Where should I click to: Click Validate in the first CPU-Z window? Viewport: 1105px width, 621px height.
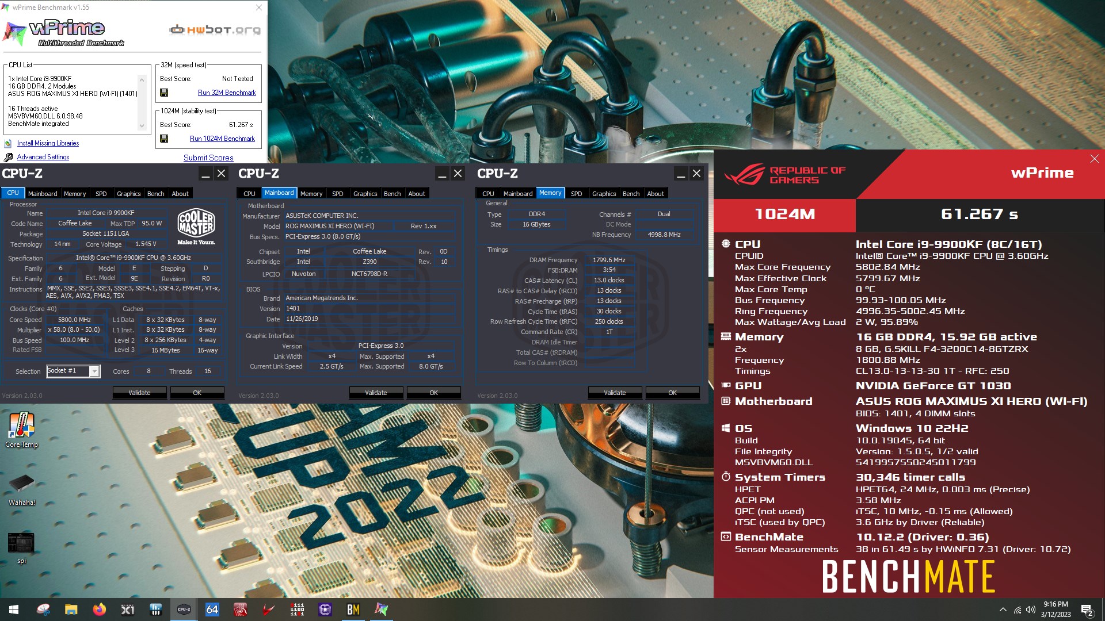pos(139,393)
